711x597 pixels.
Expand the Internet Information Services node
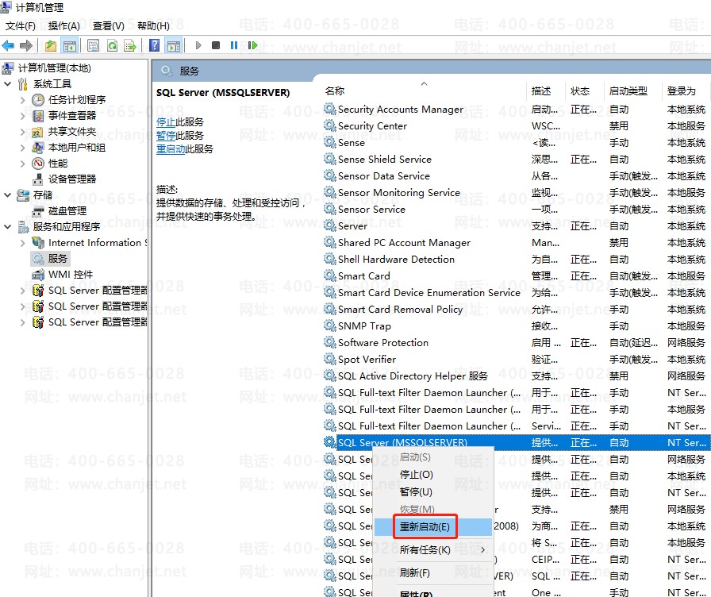pyautogui.click(x=23, y=243)
